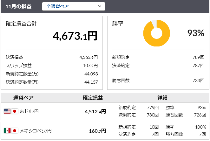Click the Japan flag in the peso row
Screen dimensions: 210x141
[15, 130]
